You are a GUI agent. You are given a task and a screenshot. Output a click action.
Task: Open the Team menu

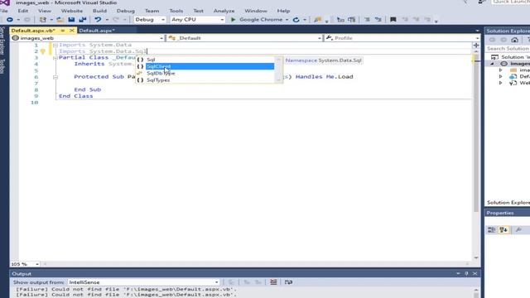[152, 11]
